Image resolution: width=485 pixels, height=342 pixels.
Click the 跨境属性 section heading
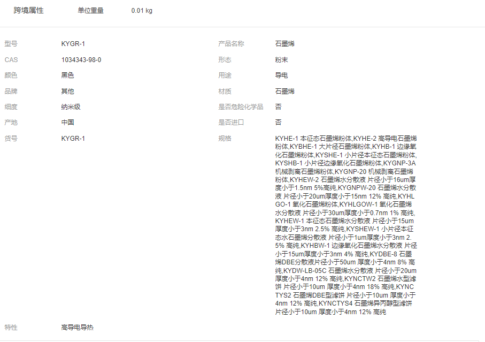tap(28, 11)
